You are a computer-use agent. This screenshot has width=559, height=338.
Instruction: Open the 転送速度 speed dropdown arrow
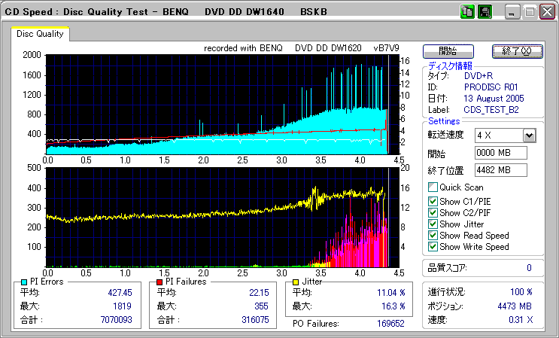[529, 136]
